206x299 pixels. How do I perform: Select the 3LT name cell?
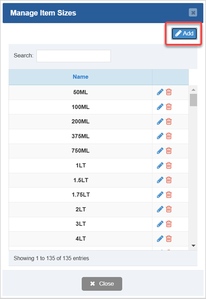[x=80, y=224]
